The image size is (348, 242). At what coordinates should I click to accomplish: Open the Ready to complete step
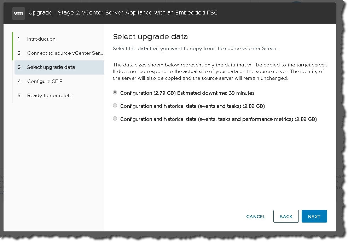point(50,95)
